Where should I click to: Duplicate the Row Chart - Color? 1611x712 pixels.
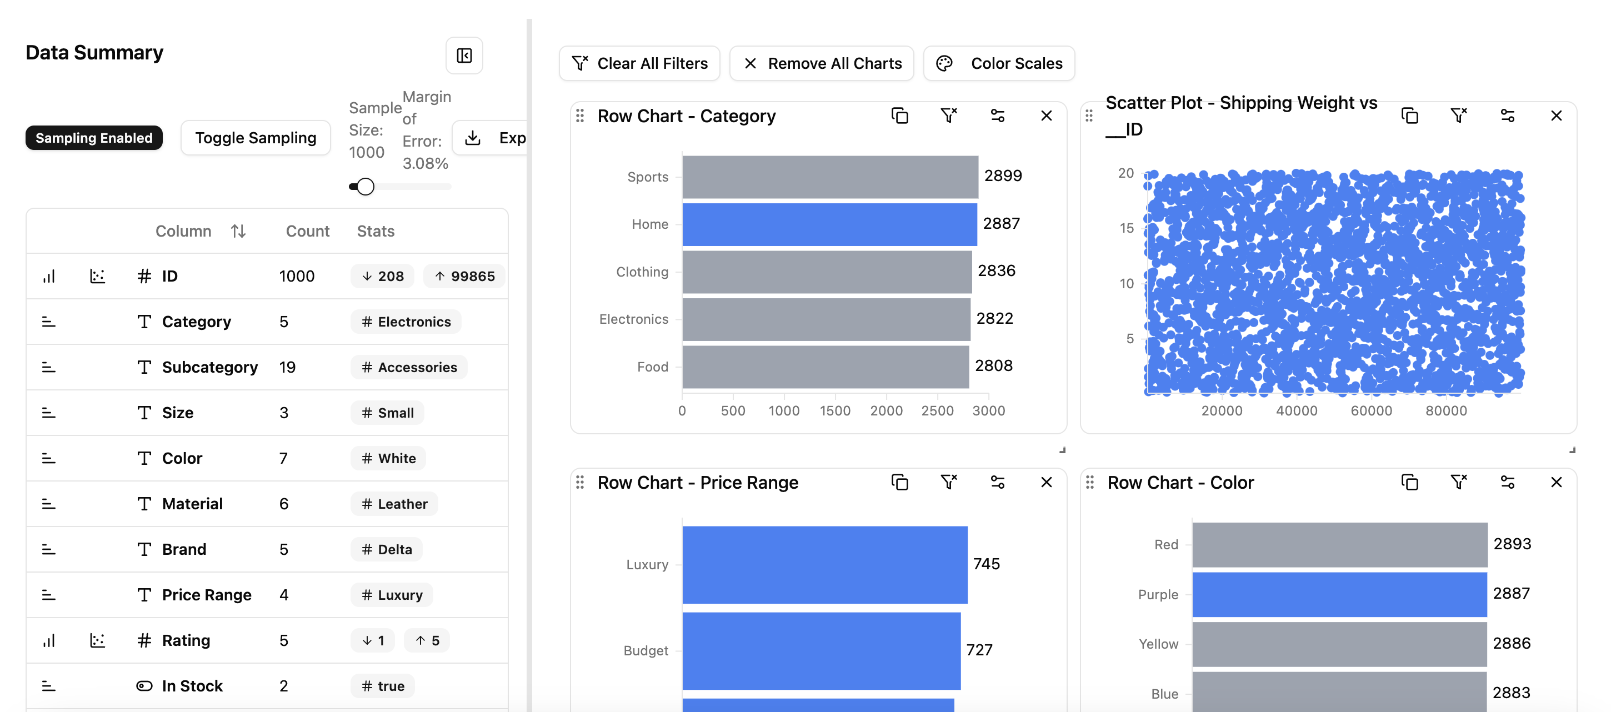(x=1410, y=483)
